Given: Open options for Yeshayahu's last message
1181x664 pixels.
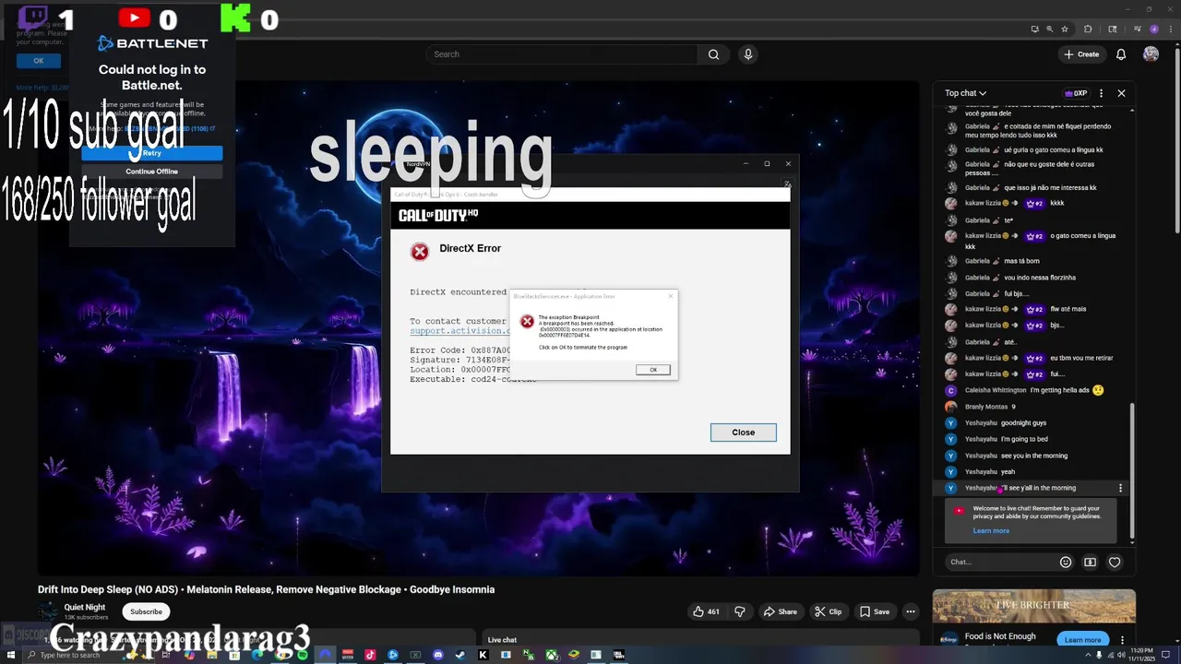Looking at the screenshot, I should click(1121, 488).
